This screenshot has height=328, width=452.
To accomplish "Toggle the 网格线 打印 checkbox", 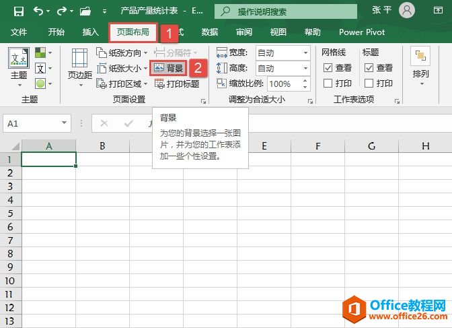I will click(x=328, y=84).
